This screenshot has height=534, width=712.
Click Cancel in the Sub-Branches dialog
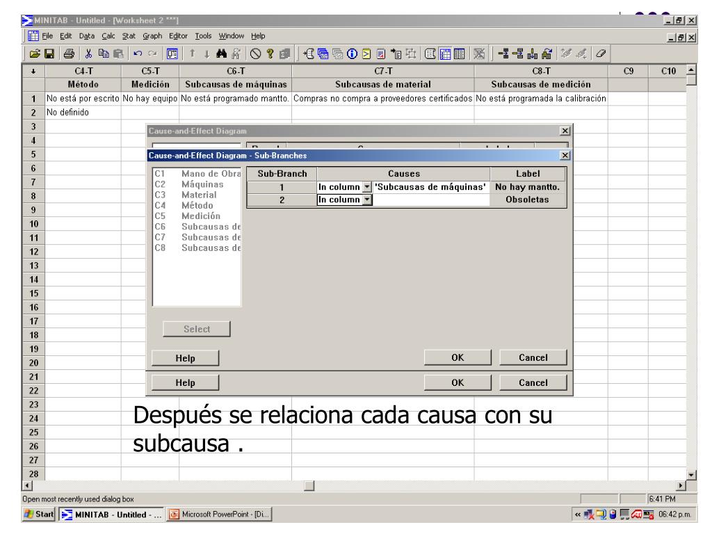click(x=533, y=357)
